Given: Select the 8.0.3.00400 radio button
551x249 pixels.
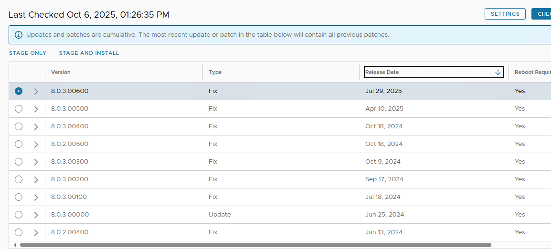Looking at the screenshot, I should (x=19, y=126).
